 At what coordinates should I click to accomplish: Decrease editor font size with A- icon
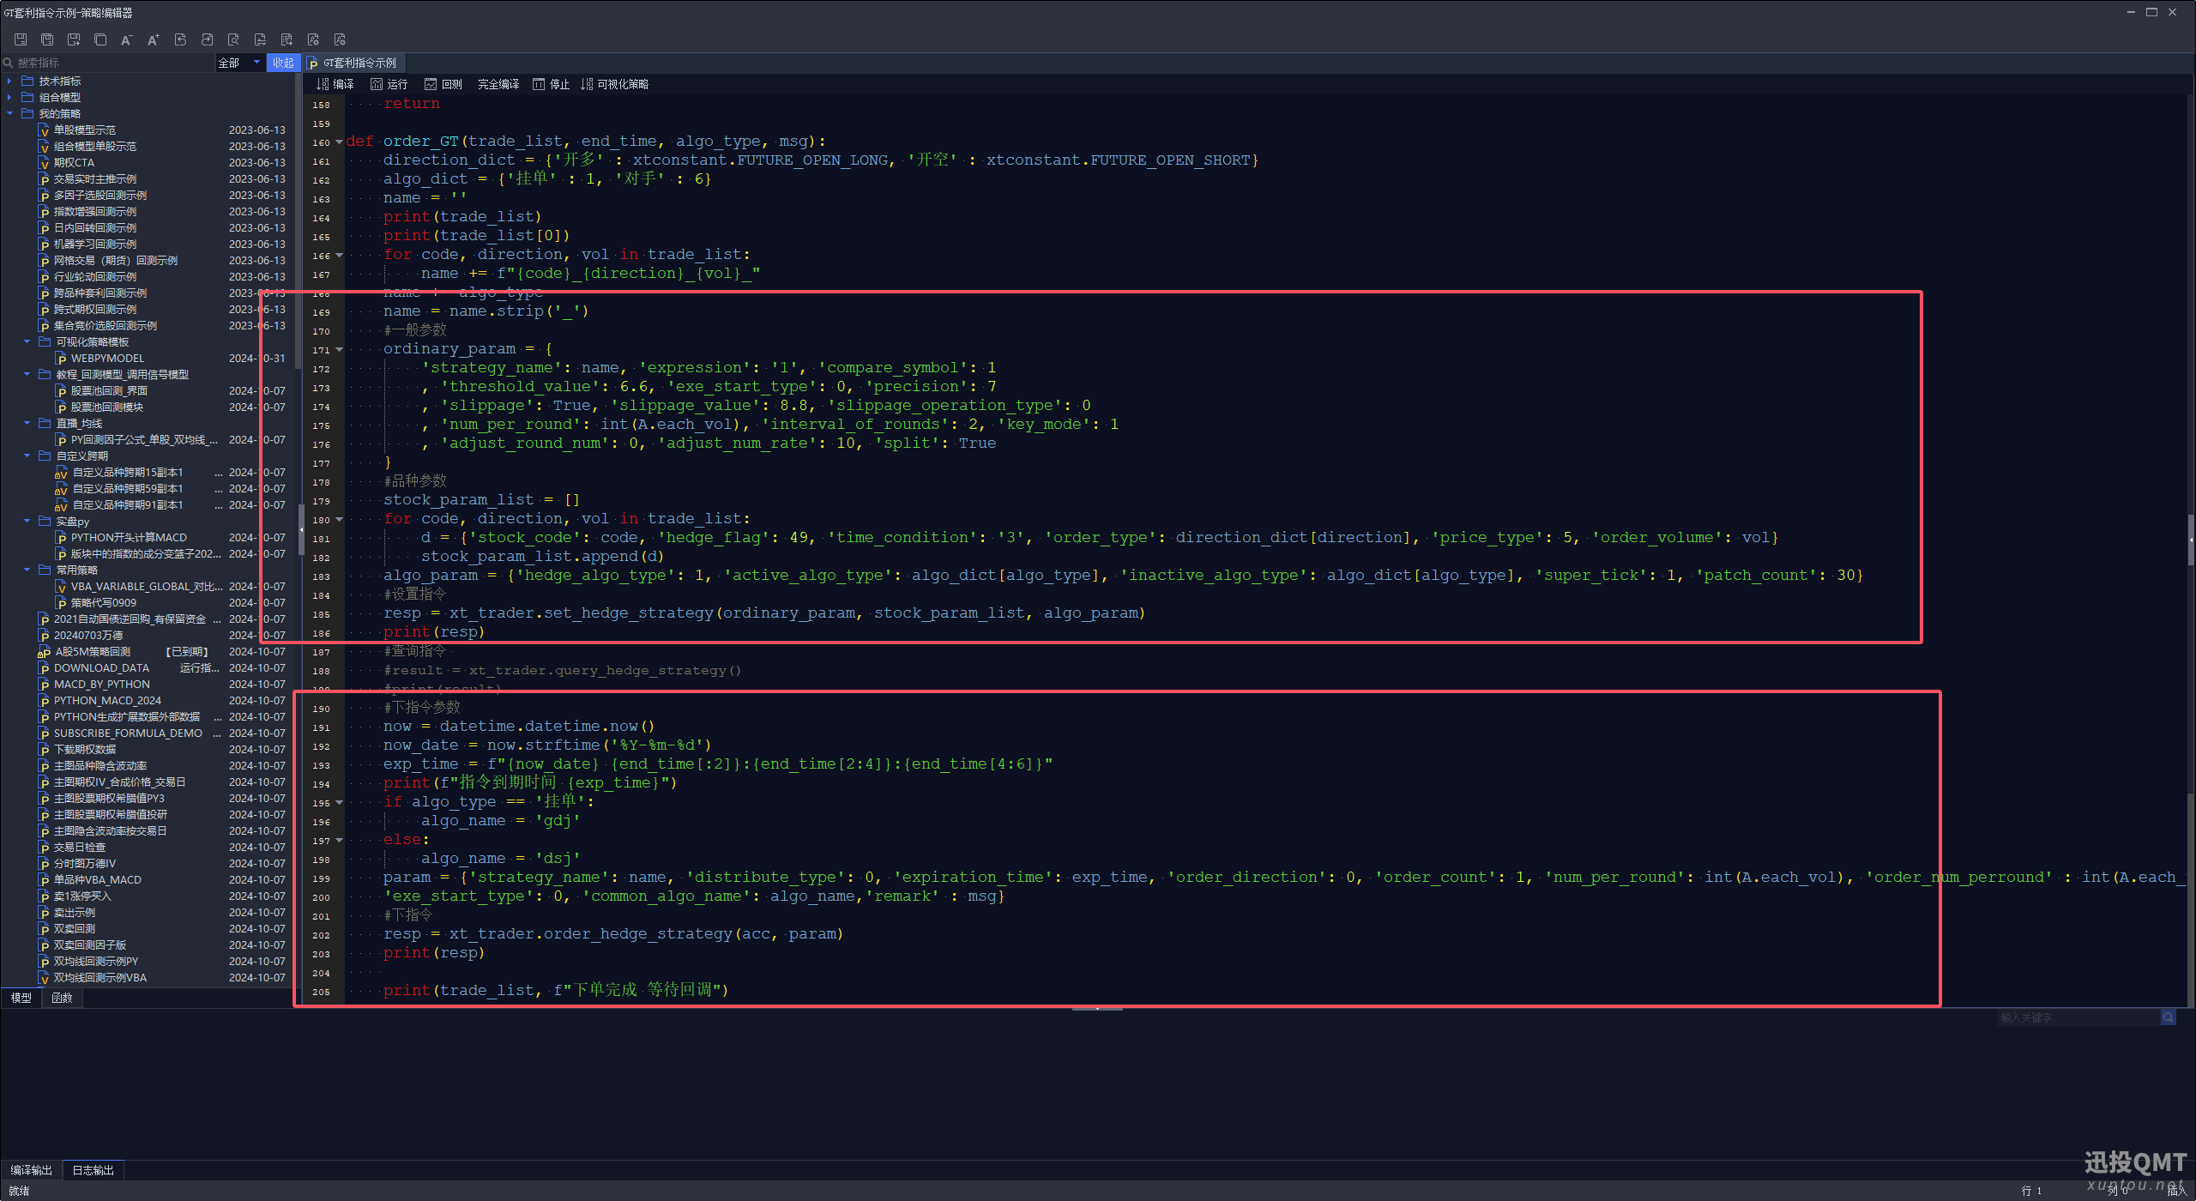pos(127,39)
